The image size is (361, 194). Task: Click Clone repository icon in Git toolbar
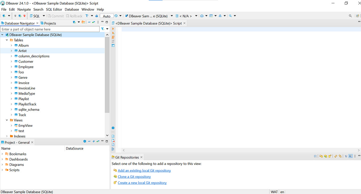coord(326,156)
